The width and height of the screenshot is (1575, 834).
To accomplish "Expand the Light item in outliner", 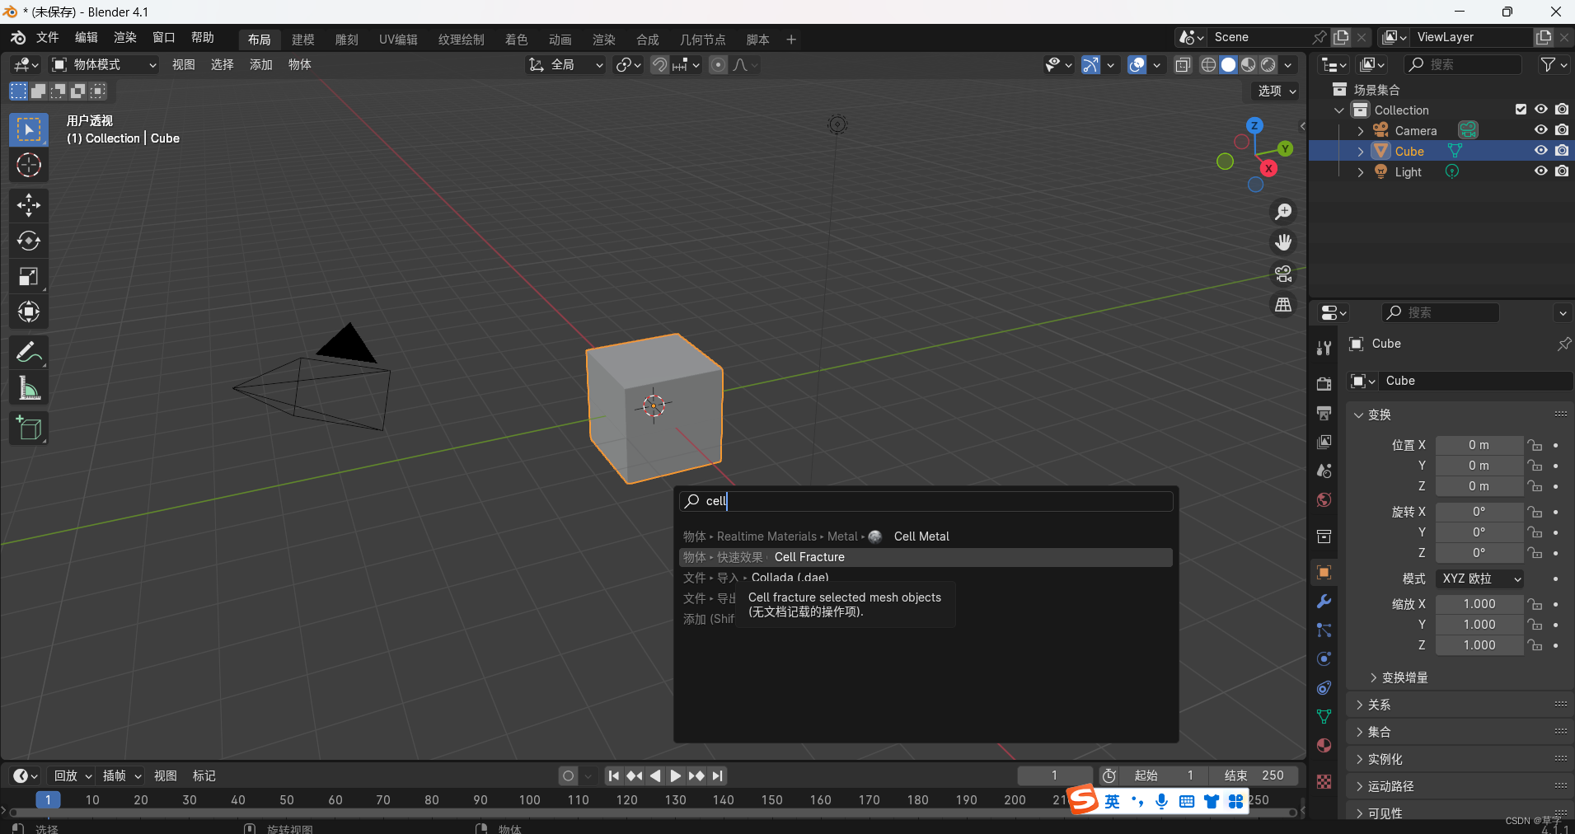I will 1361,172.
